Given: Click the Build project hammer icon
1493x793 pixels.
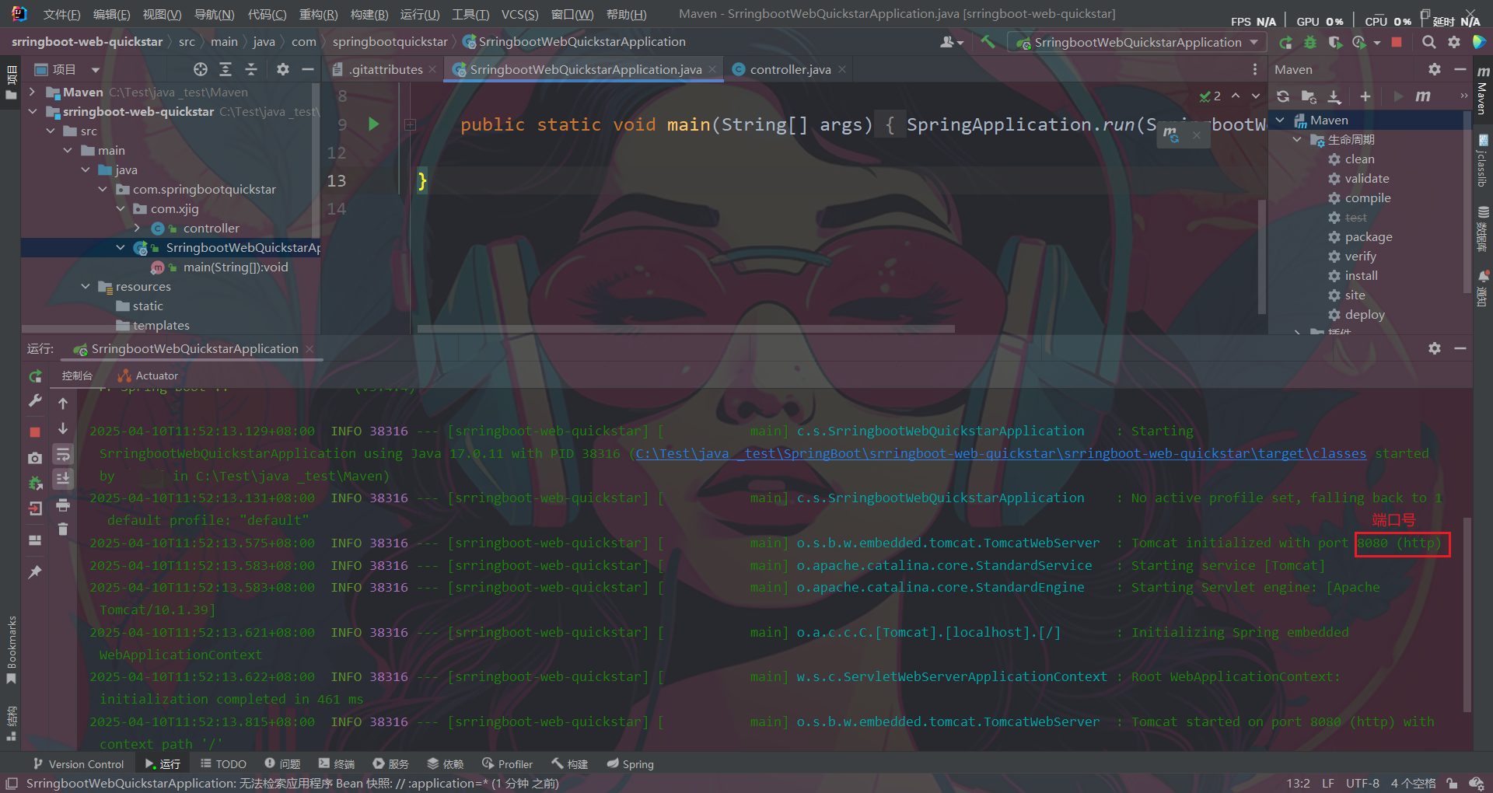Looking at the screenshot, I should coord(988,42).
